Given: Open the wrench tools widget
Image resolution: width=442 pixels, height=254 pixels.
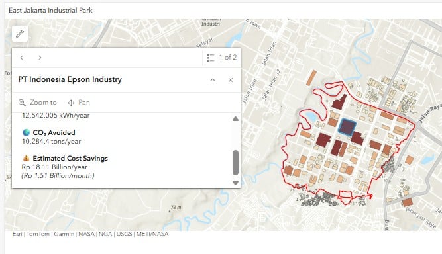Looking at the screenshot, I should click(x=20, y=34).
